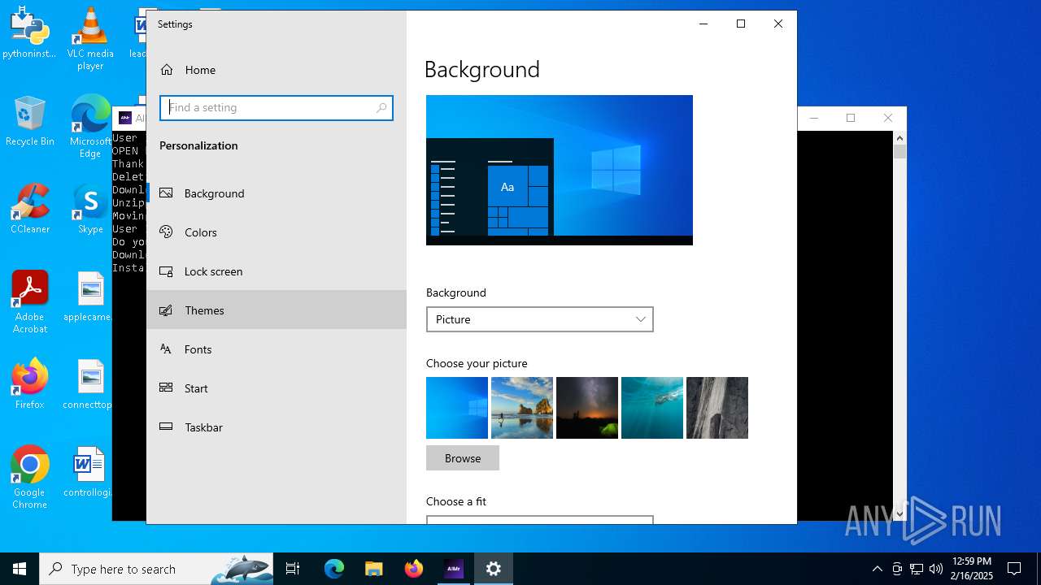1041x585 pixels.
Task: Choose the night sky tent picture
Action: pos(587,408)
